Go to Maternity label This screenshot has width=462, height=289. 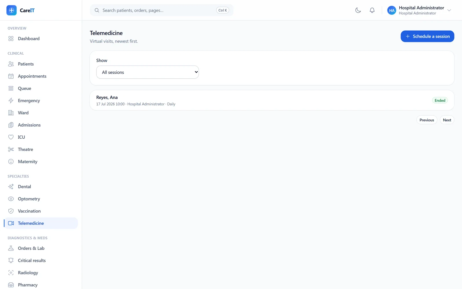pyautogui.click(x=28, y=162)
